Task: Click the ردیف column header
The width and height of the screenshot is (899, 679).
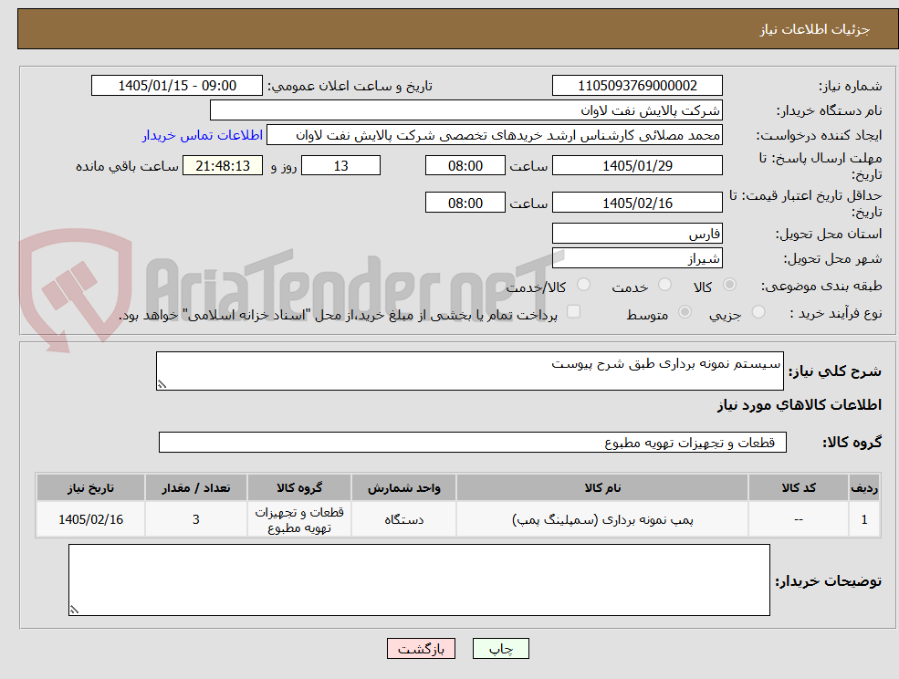Action: click(864, 487)
